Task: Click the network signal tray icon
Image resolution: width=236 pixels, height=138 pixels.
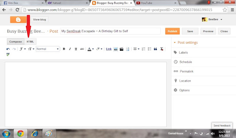Action: click(207, 134)
